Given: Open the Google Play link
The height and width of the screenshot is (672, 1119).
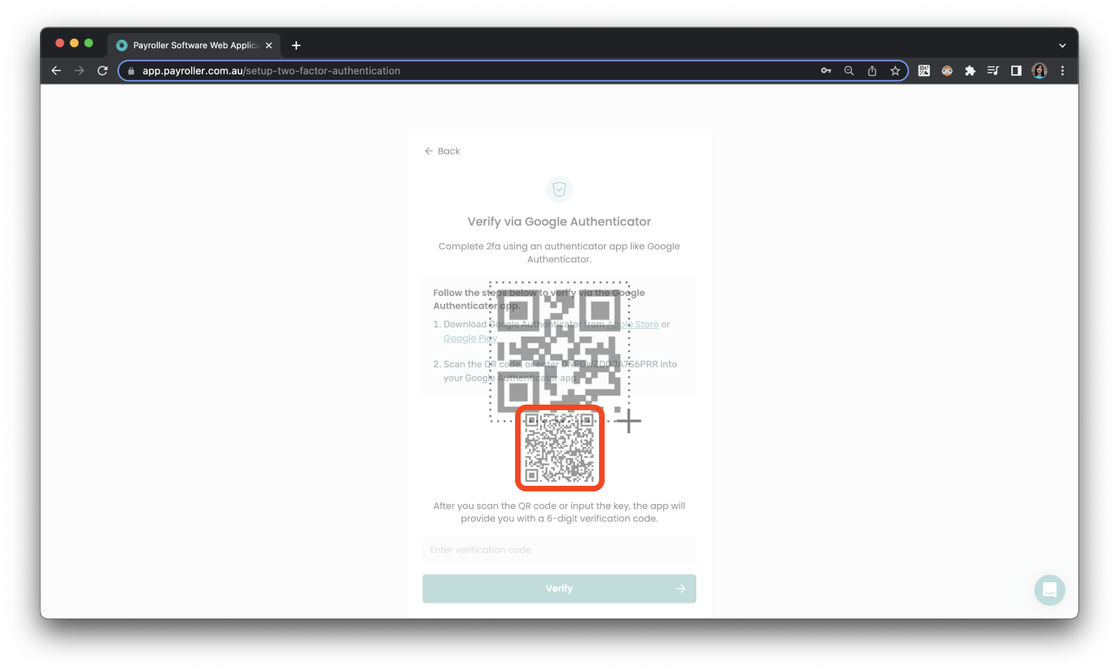Looking at the screenshot, I should [470, 338].
